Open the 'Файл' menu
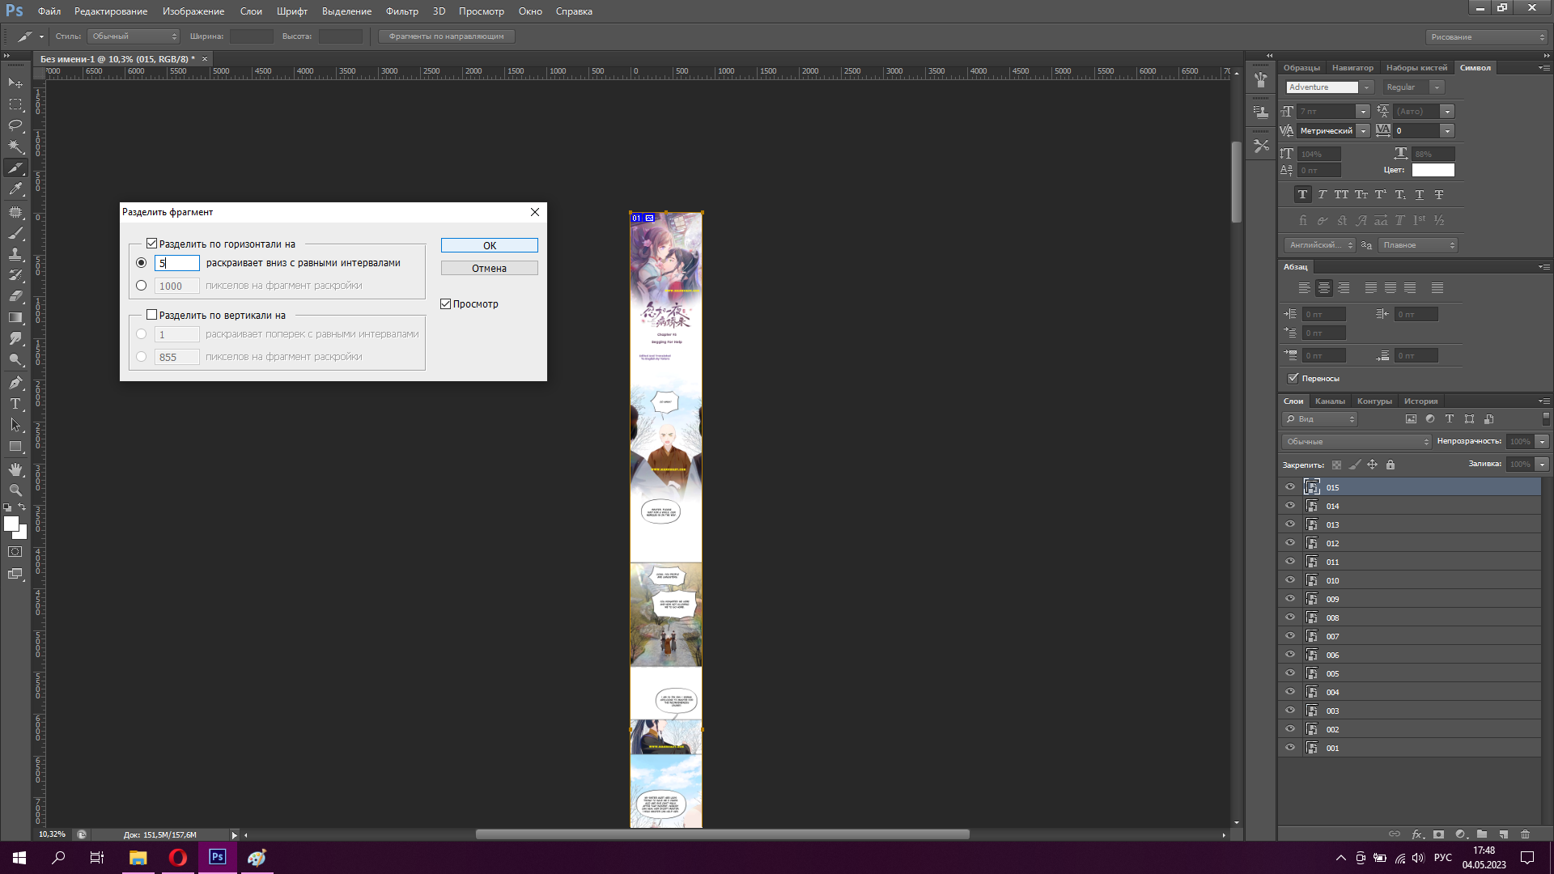Image resolution: width=1554 pixels, height=874 pixels. (x=49, y=11)
